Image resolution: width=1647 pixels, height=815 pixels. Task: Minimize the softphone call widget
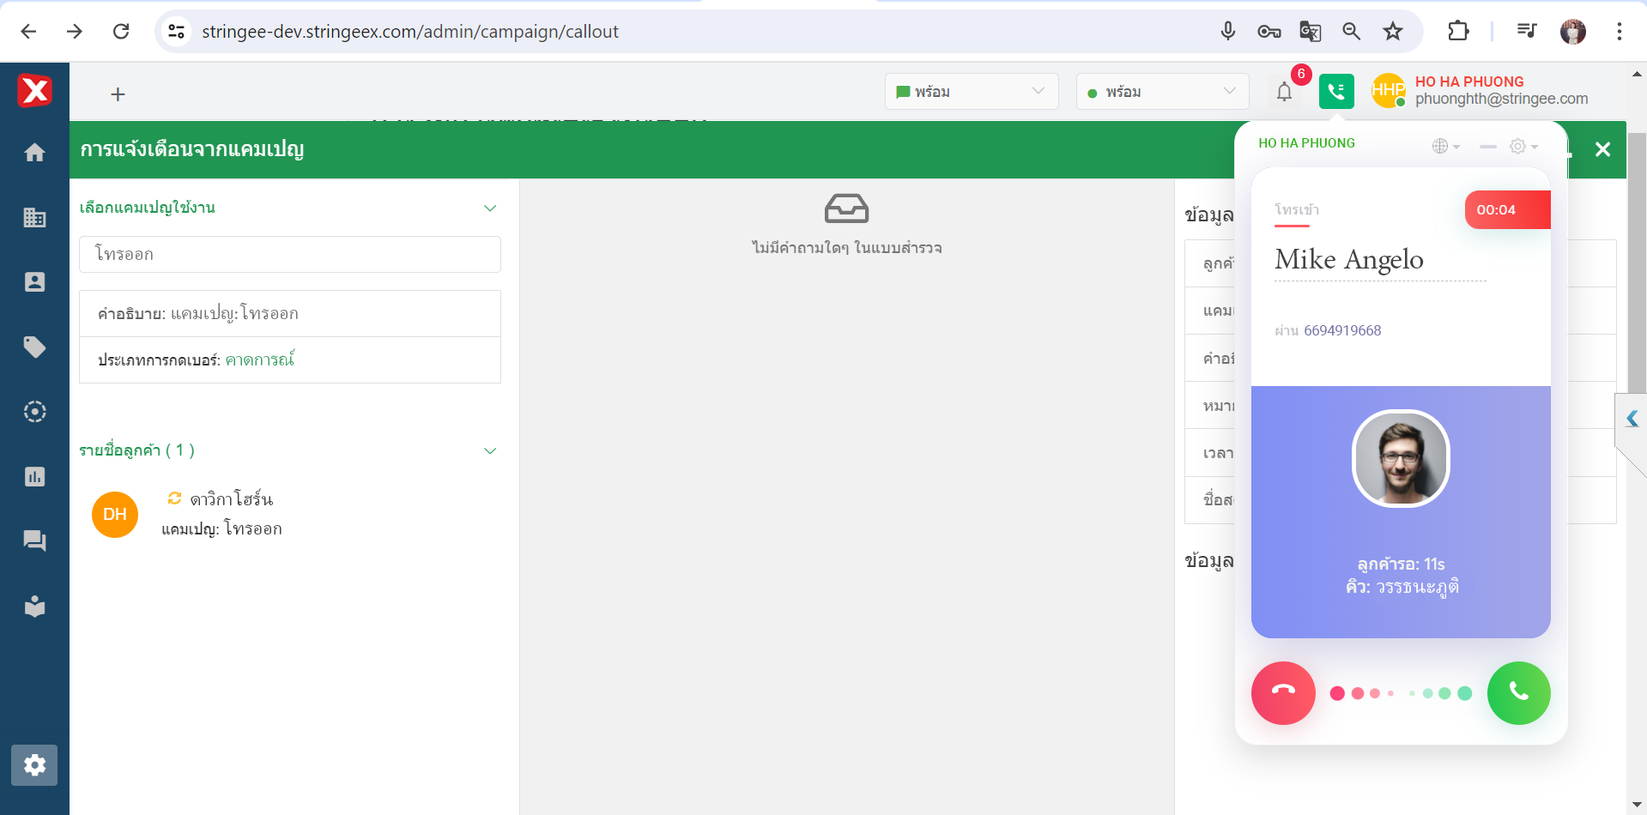1487,147
